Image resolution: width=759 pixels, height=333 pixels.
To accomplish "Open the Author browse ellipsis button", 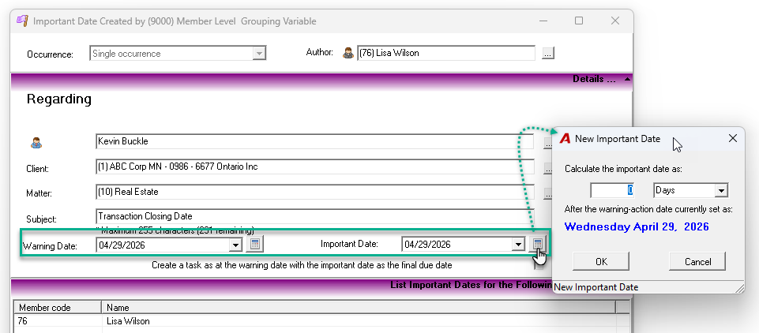I will 547,54.
